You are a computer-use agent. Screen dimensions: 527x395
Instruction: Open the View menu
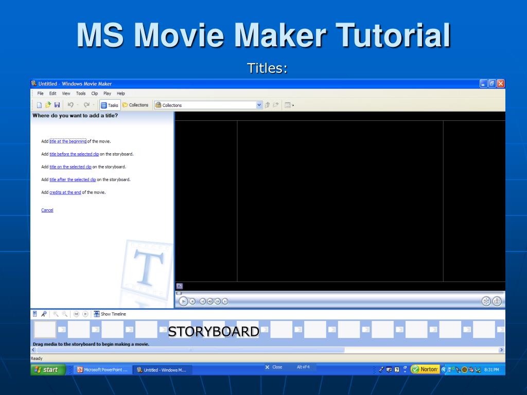click(x=66, y=94)
